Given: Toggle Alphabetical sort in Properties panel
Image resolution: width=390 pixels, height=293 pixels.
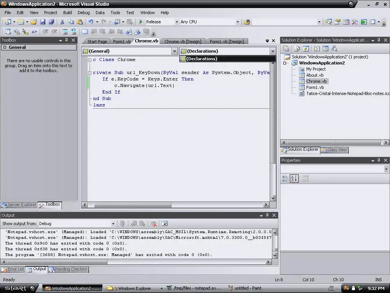Looking at the screenshot, I should tap(294, 179).
